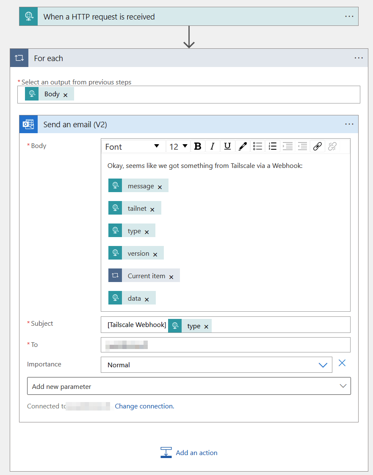Remove the version token
The width and height of the screenshot is (373, 475).
tap(155, 255)
